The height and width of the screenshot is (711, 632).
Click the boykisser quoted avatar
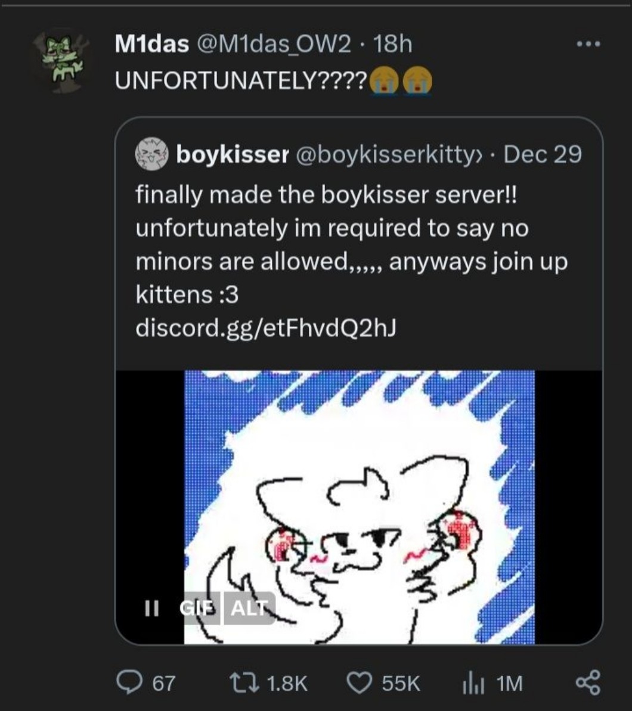[151, 155]
